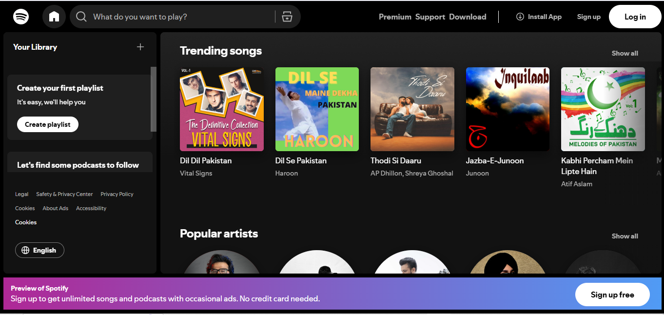Open the Accessibility link

coord(91,208)
